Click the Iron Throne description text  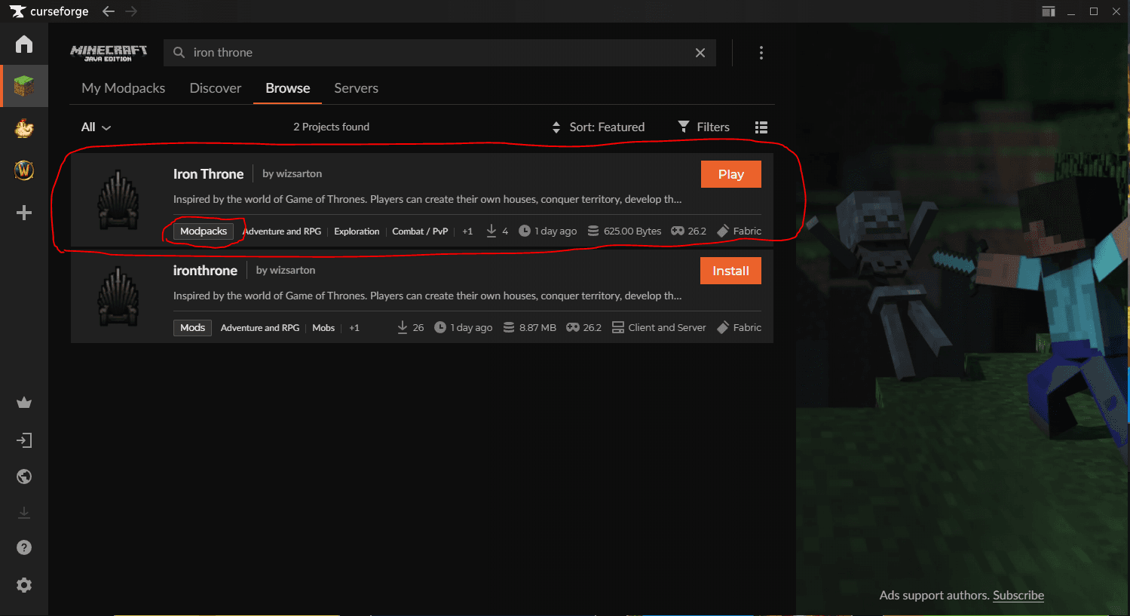pyautogui.click(x=427, y=200)
